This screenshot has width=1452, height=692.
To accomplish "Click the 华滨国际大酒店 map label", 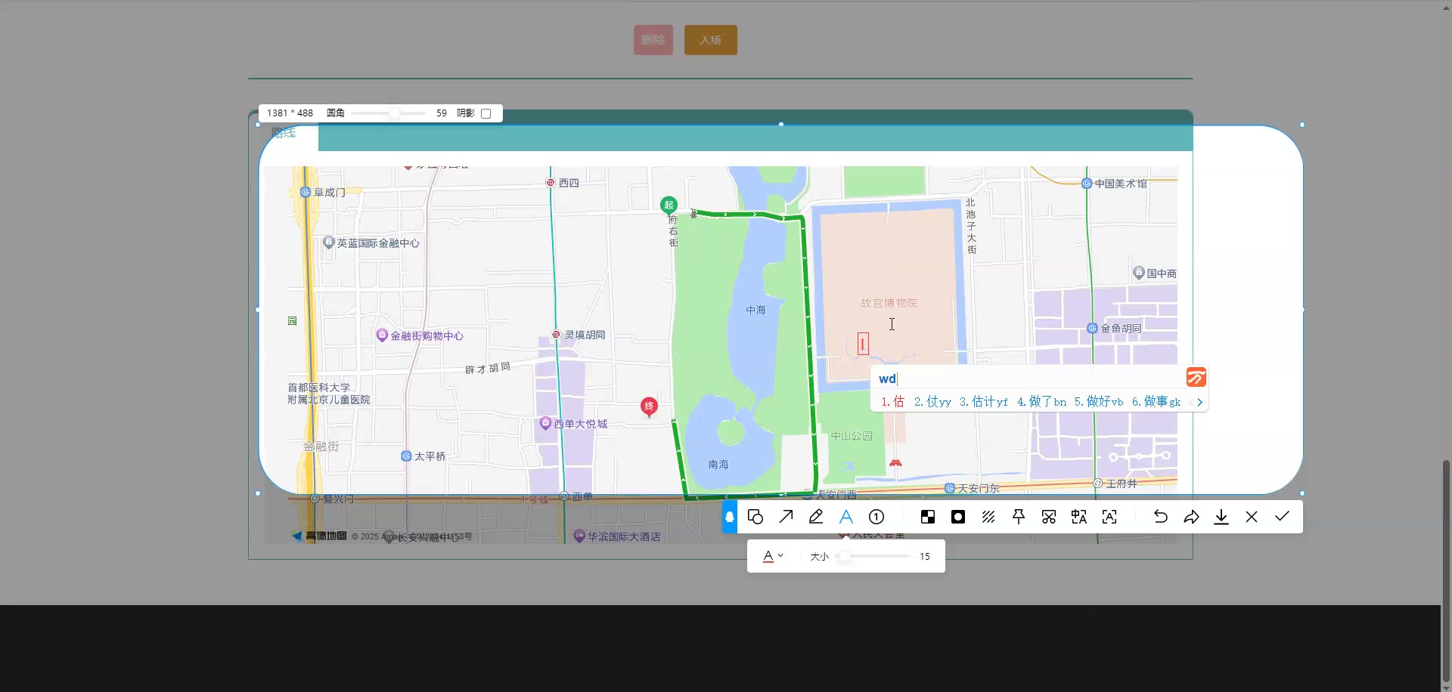I will pos(624,536).
